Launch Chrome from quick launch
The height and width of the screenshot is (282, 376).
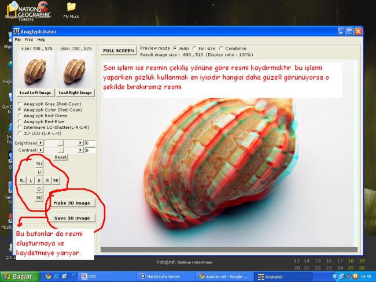pos(48,276)
